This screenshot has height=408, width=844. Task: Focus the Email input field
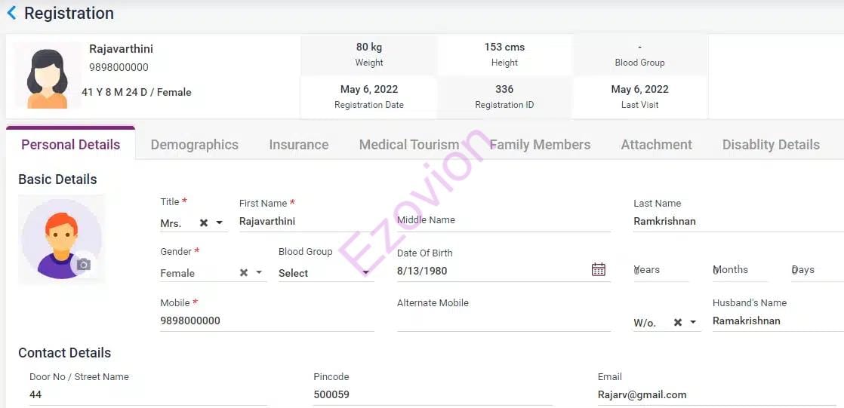click(717, 394)
